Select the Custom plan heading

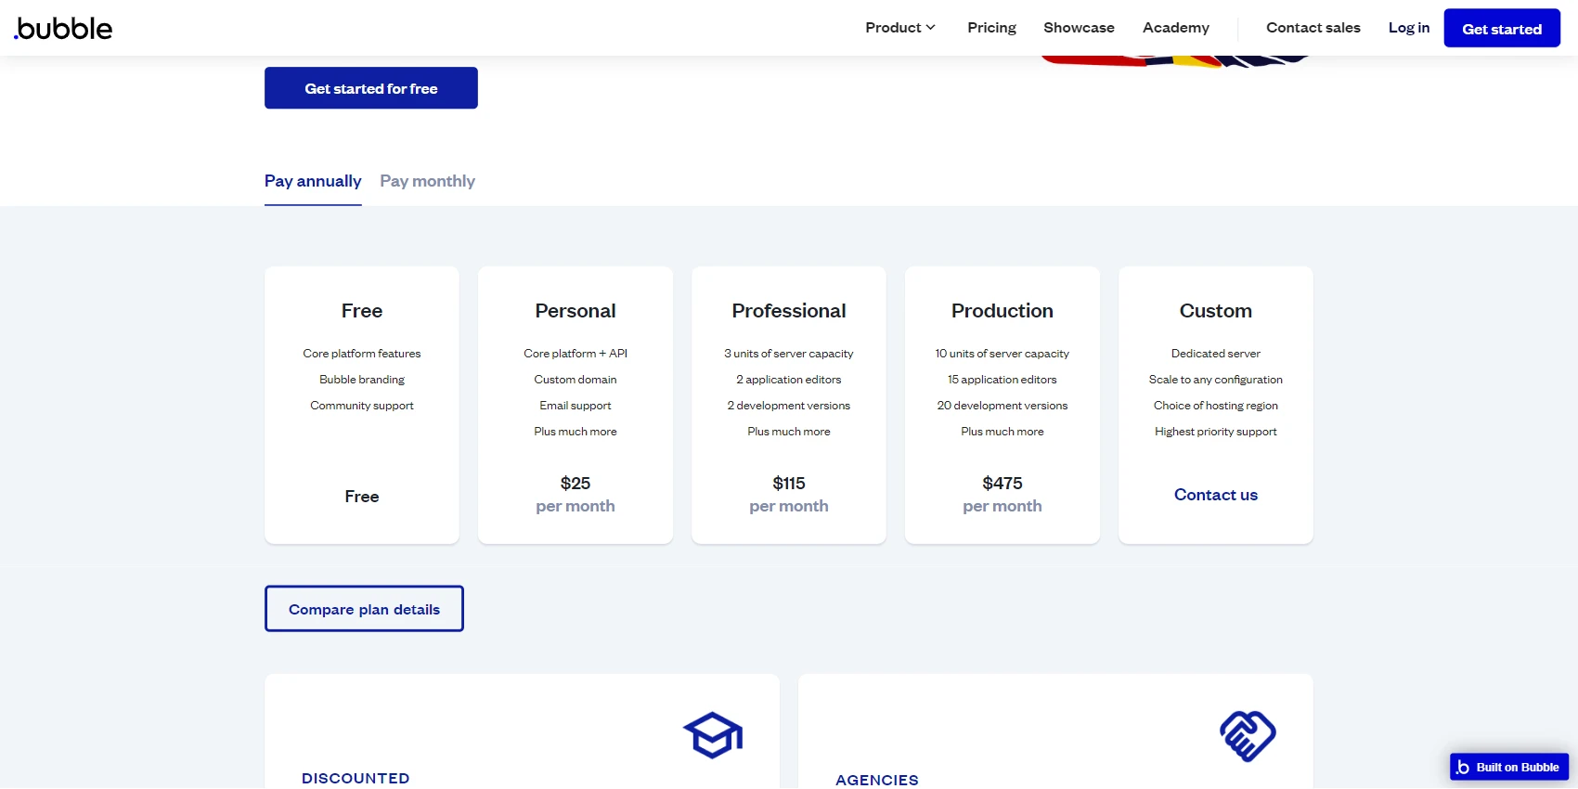(x=1216, y=311)
